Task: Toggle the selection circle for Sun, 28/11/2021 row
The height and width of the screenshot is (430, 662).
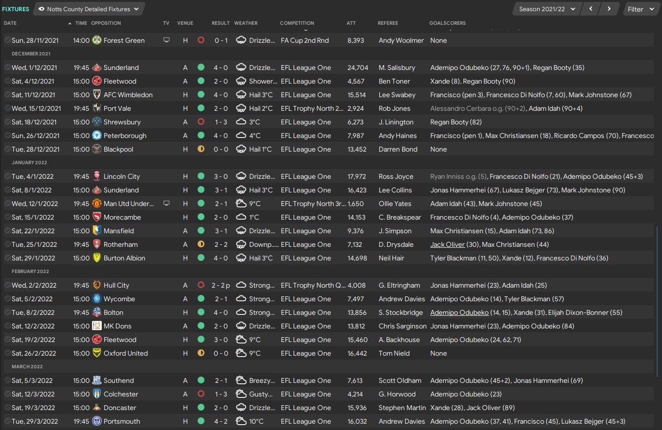Action: click(x=7, y=40)
